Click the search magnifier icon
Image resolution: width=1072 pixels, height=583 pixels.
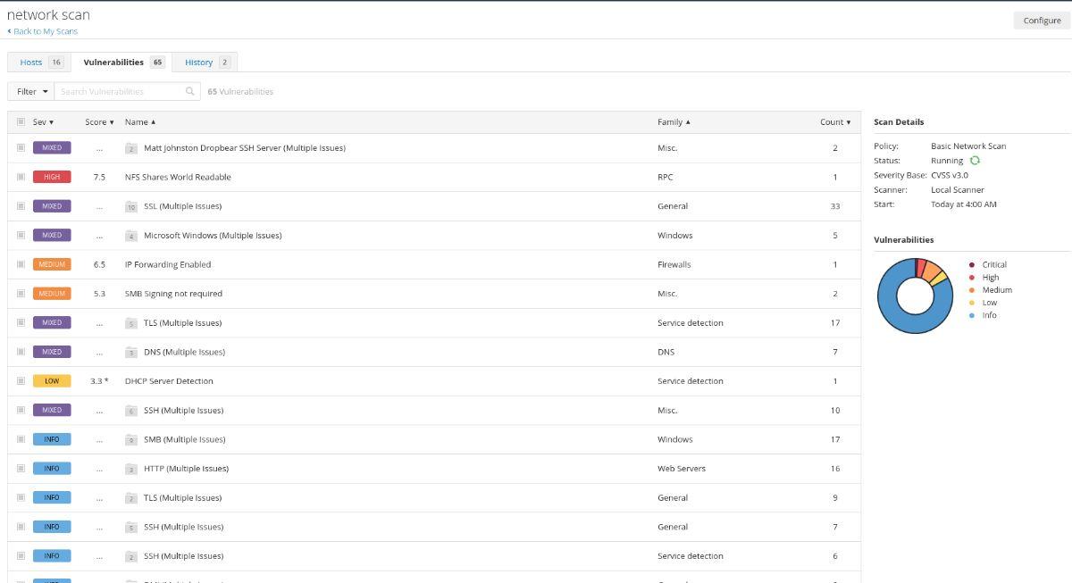pyautogui.click(x=190, y=91)
